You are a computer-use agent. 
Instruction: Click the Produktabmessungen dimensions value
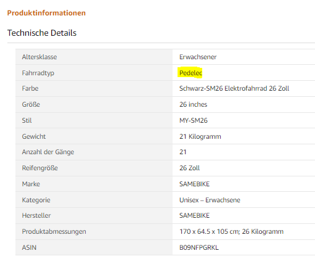(231, 231)
